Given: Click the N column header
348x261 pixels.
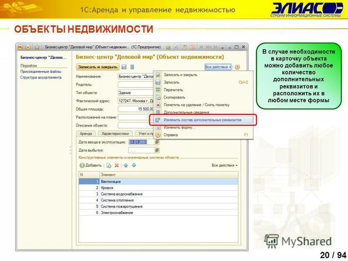Looking at the screenshot, I should tap(89, 175).
